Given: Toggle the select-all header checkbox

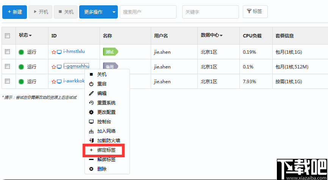Looking at the screenshot, I should click(7, 36).
